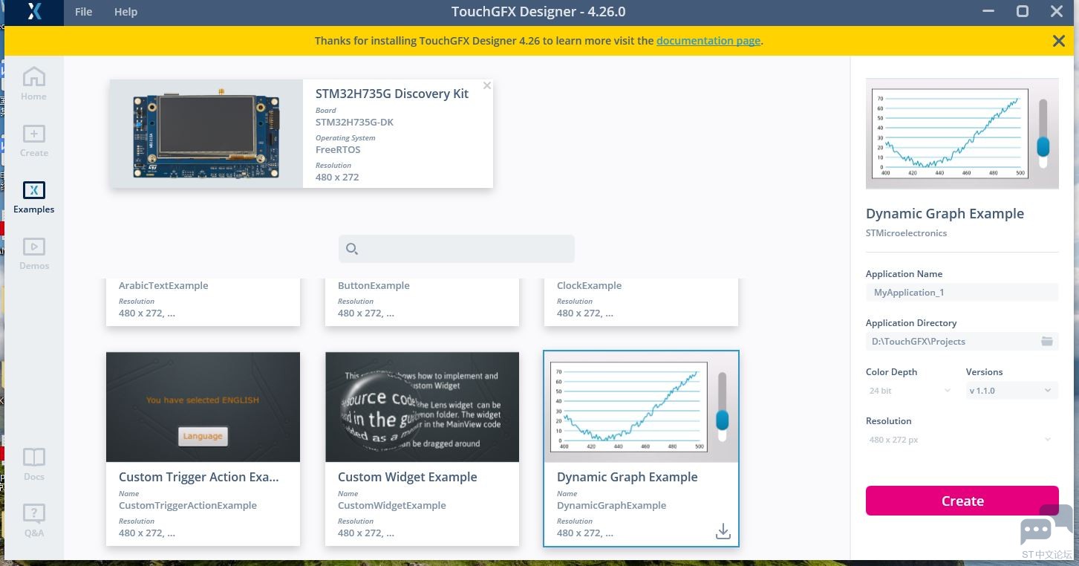Image resolution: width=1079 pixels, height=566 pixels.
Task: Click download icon on Dynamic Graph Example
Action: [723, 532]
